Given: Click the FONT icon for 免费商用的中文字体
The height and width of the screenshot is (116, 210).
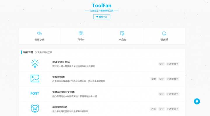Looking at the screenshot, I should point(35,93).
